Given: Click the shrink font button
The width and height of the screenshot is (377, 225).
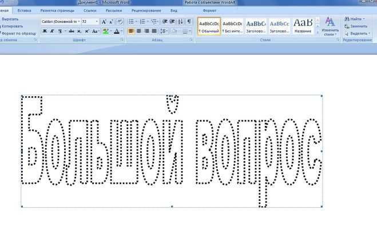Looking at the screenshot, I should click(x=112, y=22).
